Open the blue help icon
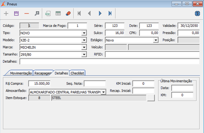This screenshot has width=204, height=133. click(x=197, y=13)
